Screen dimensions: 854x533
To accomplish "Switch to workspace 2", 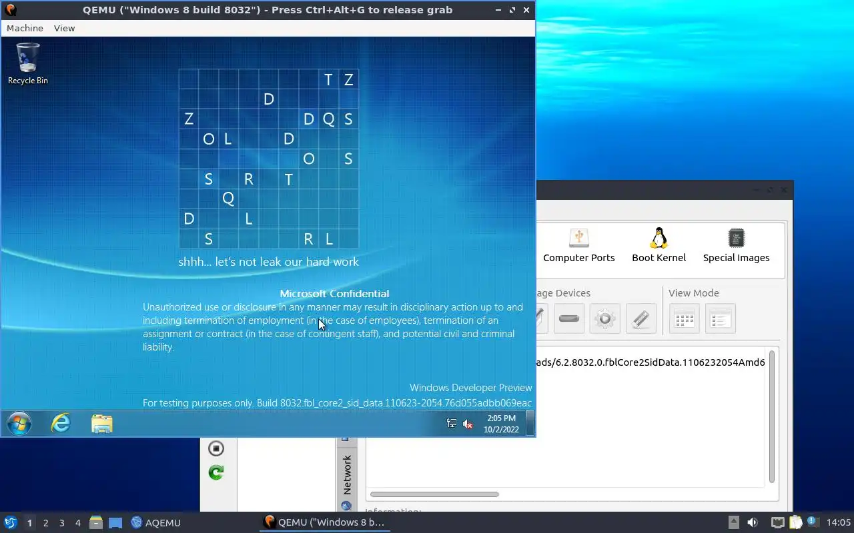I will pyautogui.click(x=45, y=523).
